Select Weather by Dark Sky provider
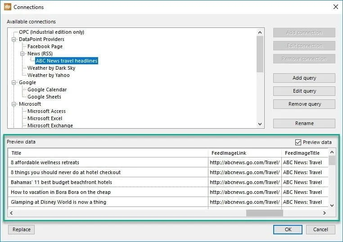Screen dimensions: 343x242 pyautogui.click(x=51, y=68)
